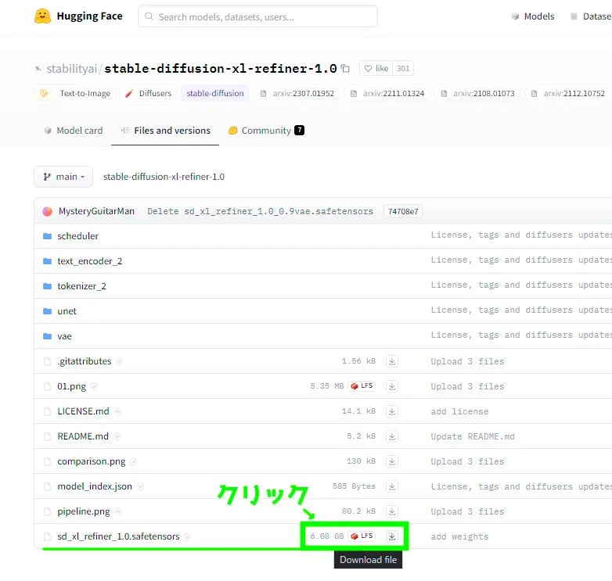Open the unet folder icon
The width and height of the screenshot is (612, 581).
pos(47,311)
